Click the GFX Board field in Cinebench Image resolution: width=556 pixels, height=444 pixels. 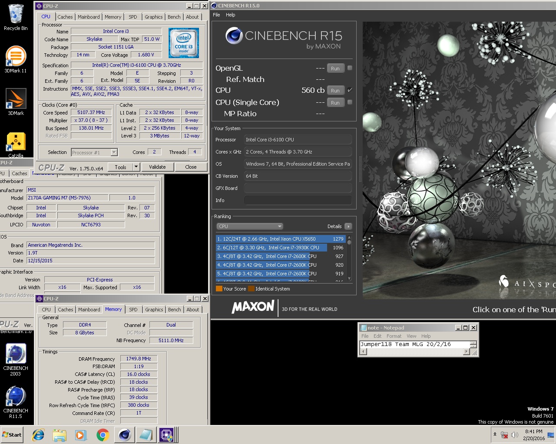point(298,188)
